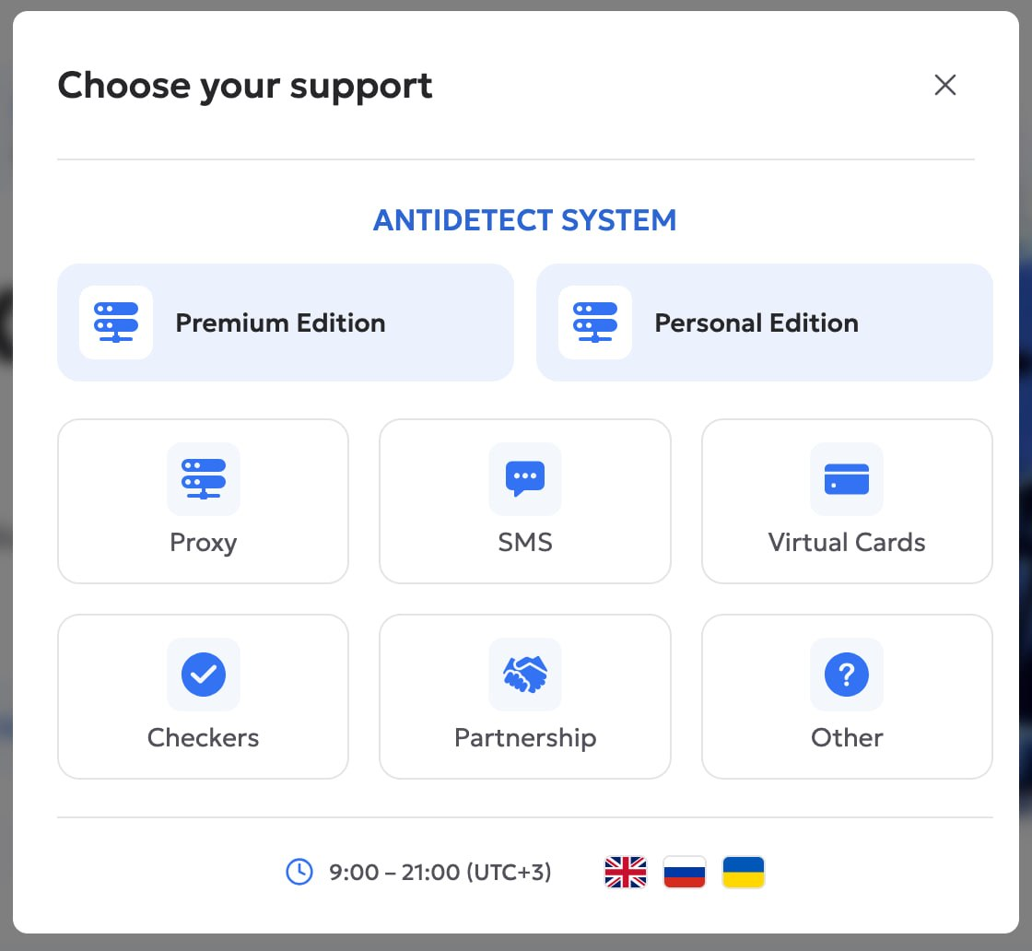Close the Choose your support dialog
Screen dimensions: 1032x951
[945, 86]
